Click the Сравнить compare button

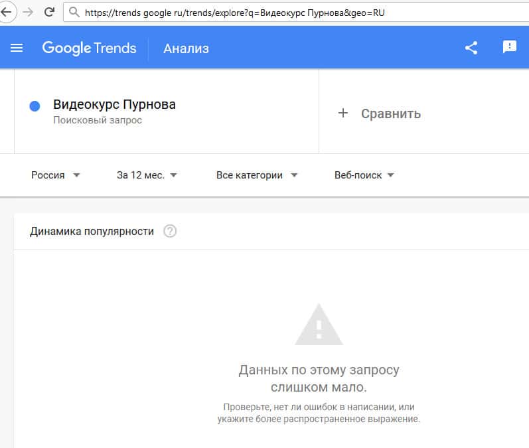point(390,113)
